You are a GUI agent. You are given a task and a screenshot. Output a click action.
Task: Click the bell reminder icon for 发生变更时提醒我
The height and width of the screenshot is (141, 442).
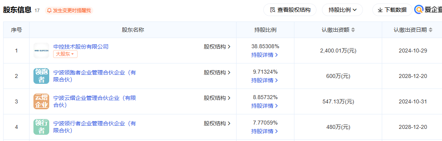click(x=49, y=10)
